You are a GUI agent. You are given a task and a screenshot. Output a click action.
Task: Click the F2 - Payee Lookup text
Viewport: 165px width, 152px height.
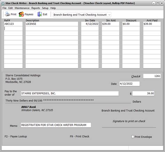(x=16, y=136)
